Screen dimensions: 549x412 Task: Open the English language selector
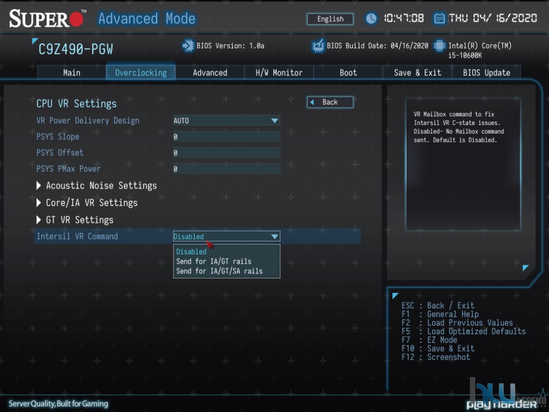coord(330,19)
